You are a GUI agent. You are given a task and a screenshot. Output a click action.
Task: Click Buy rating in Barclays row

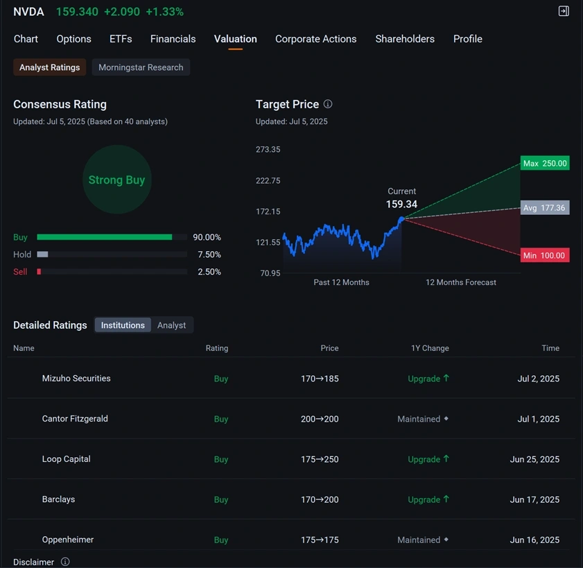tap(221, 499)
